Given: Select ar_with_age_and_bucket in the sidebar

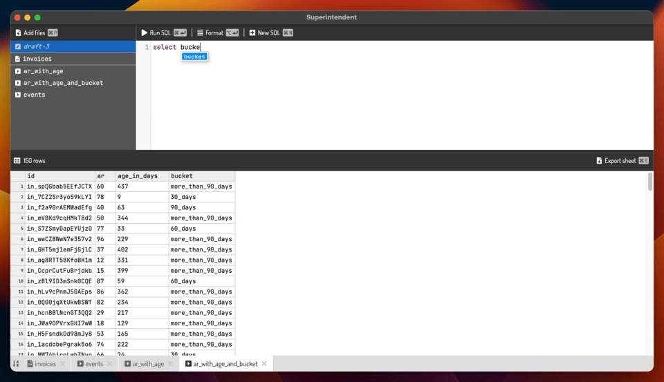Looking at the screenshot, I should [x=63, y=83].
